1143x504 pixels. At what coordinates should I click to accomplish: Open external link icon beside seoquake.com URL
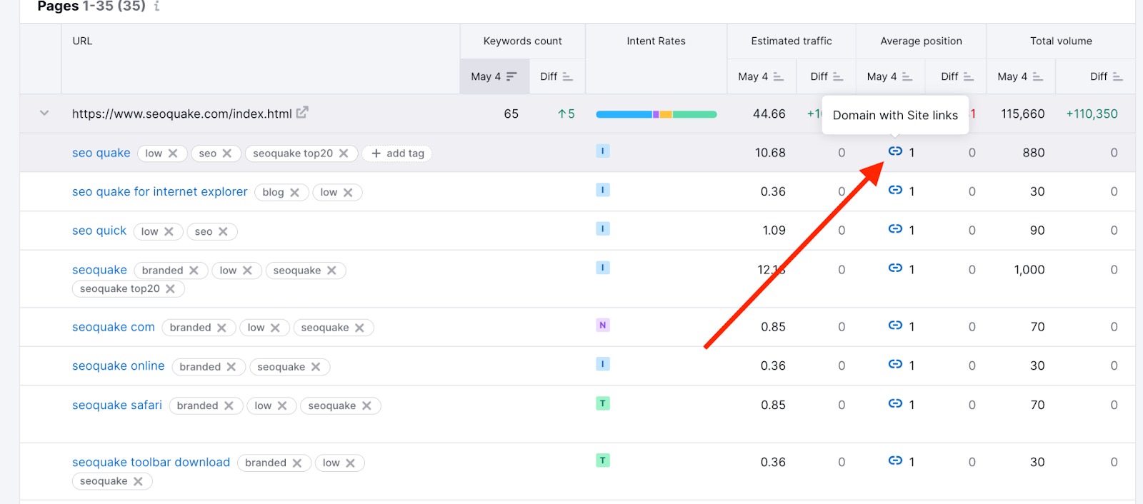tap(302, 113)
